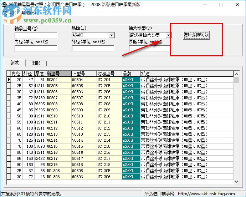Select old model cell 90509
The image size is (246, 197).
pos(84,110)
